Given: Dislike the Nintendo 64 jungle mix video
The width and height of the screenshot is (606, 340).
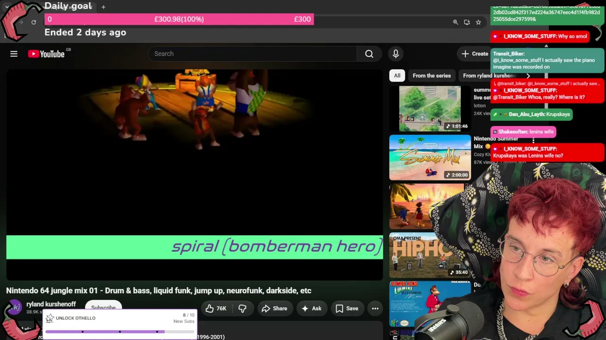Looking at the screenshot, I should tap(242, 309).
